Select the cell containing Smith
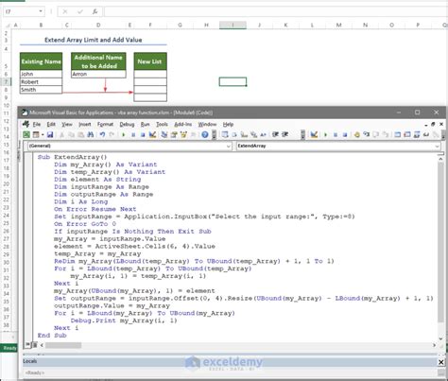 click(x=41, y=90)
